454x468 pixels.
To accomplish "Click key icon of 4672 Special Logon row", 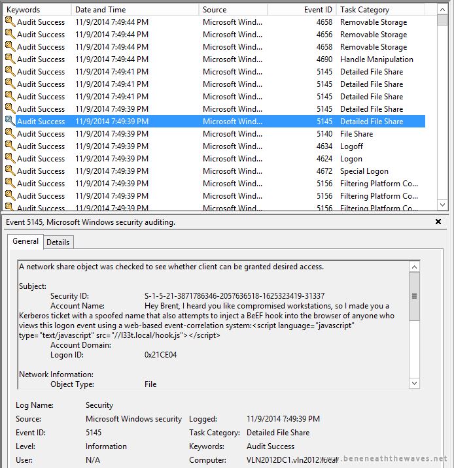I will click(10, 171).
